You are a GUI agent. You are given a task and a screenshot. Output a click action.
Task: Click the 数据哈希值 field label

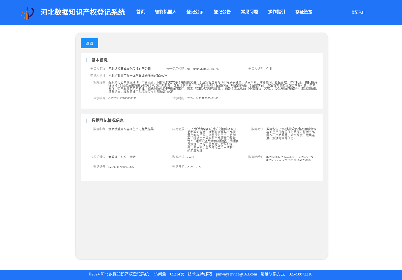click(257, 157)
